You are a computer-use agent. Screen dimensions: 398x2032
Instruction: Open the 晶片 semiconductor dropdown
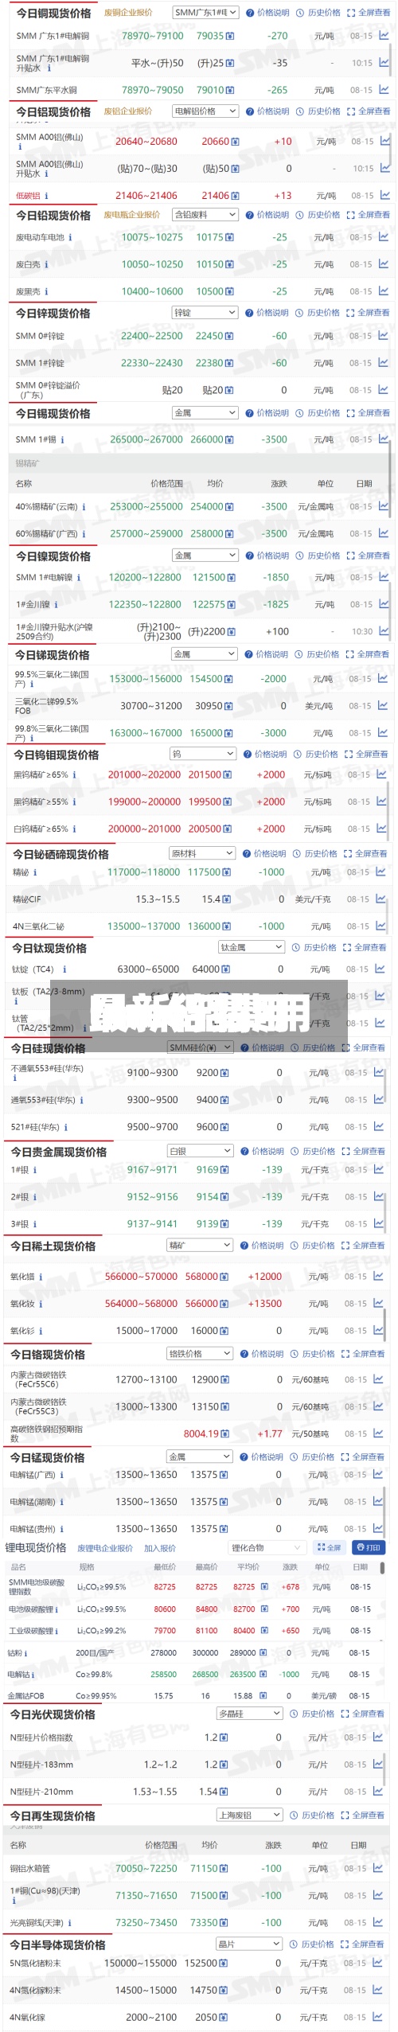pyautogui.click(x=250, y=1944)
